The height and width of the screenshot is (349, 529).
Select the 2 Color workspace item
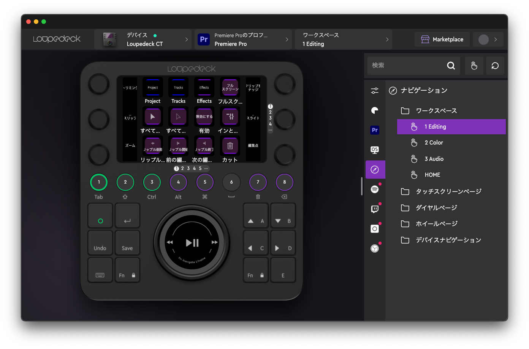click(x=451, y=143)
